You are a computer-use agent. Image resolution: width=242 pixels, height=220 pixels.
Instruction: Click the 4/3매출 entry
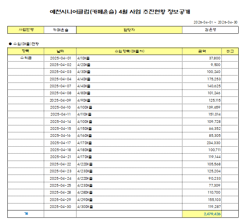point(84,72)
